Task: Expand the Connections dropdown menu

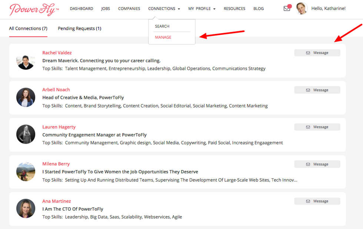Action: click(164, 8)
